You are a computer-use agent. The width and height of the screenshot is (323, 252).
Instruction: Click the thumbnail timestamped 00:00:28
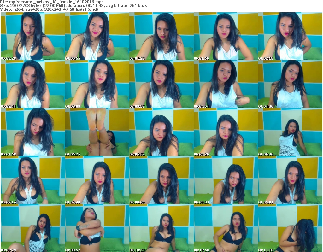pyautogui.click(x=32, y=36)
